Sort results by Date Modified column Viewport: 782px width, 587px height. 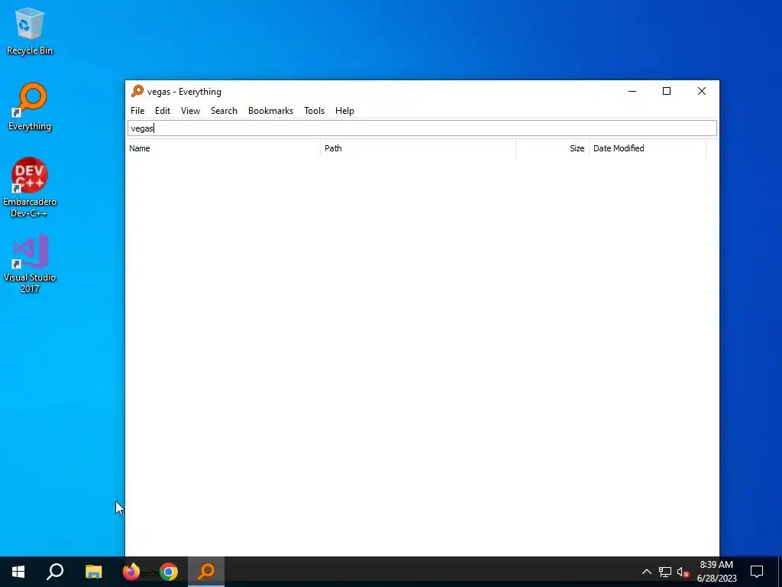point(648,148)
